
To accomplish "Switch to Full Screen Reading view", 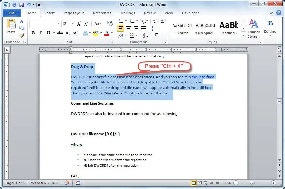I will (200, 183).
